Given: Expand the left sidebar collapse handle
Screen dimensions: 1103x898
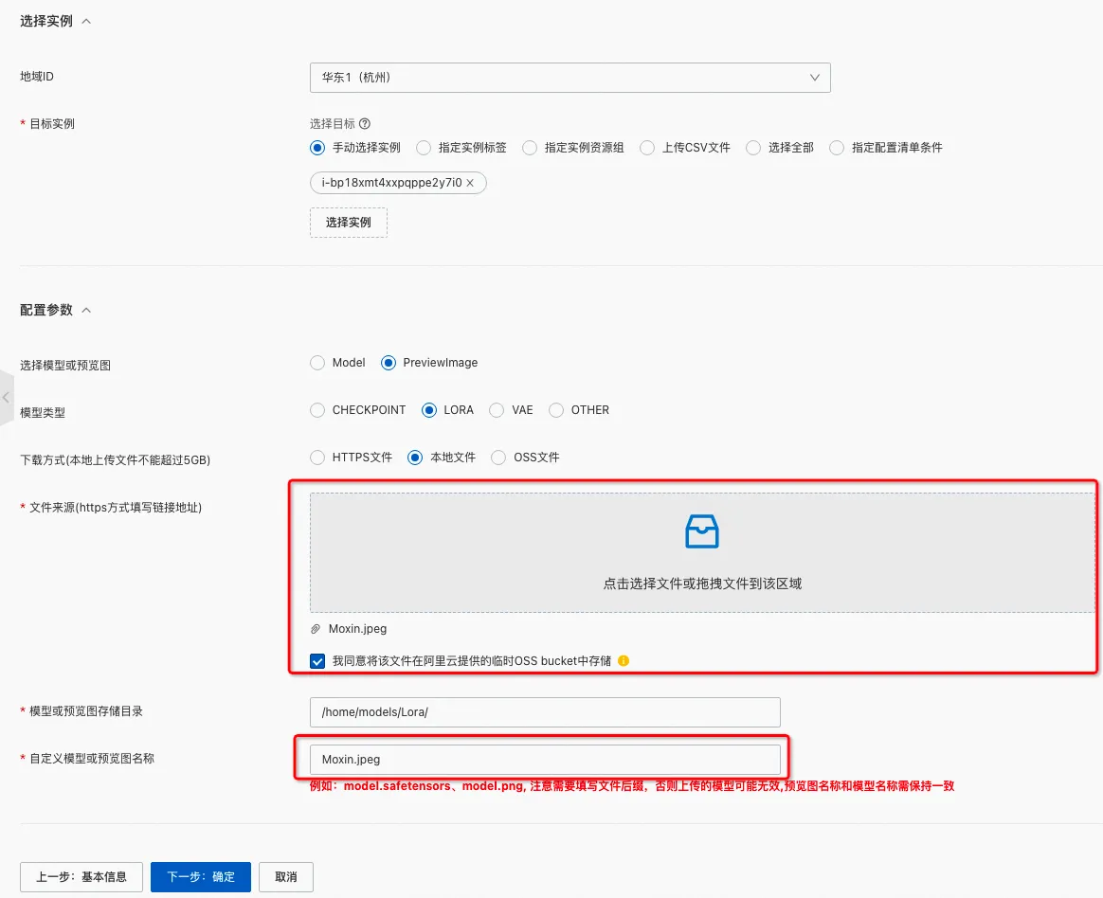Looking at the screenshot, I should pos(7,397).
